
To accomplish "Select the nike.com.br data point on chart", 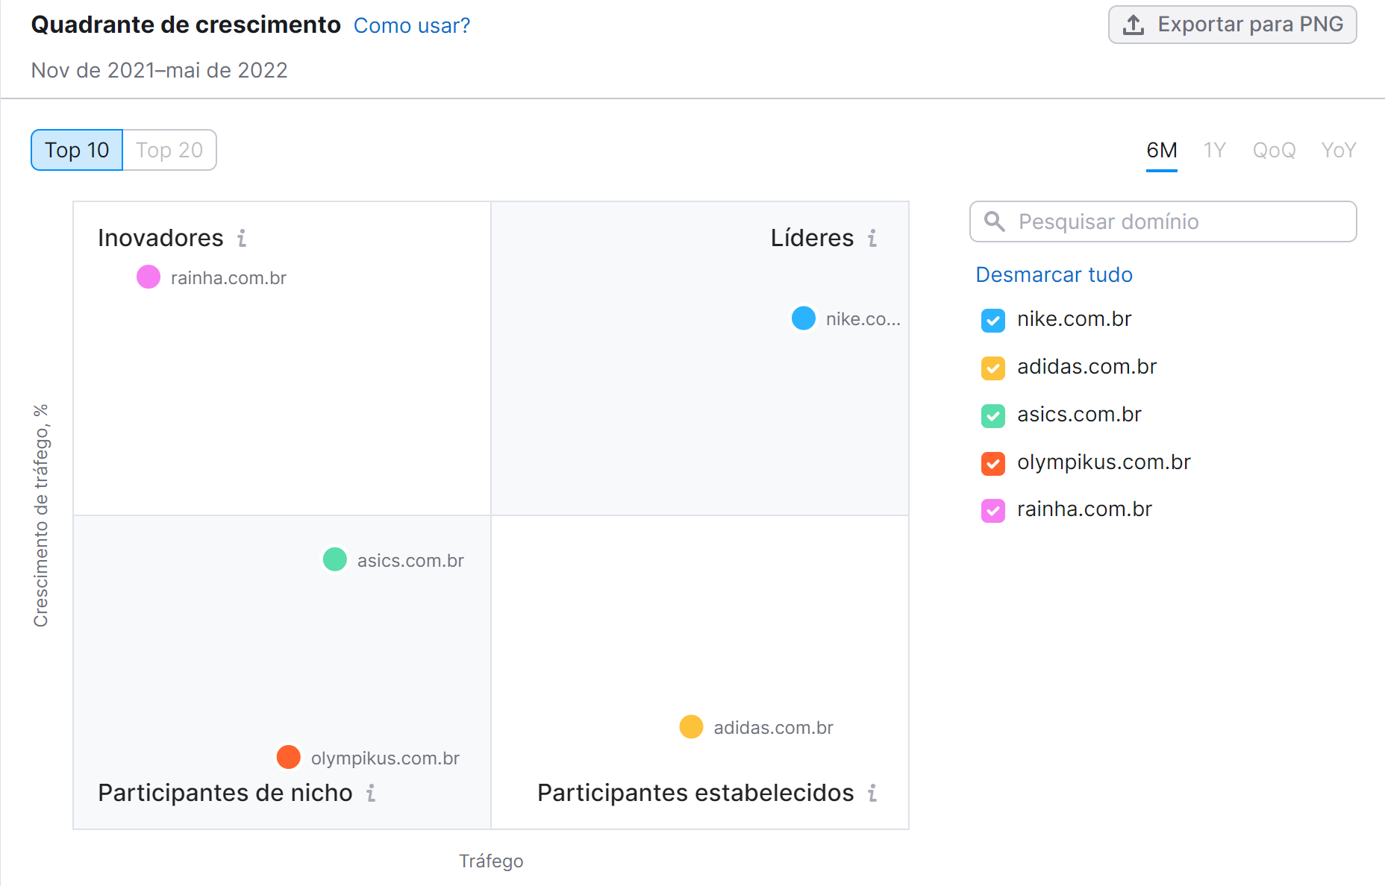I will [803, 318].
